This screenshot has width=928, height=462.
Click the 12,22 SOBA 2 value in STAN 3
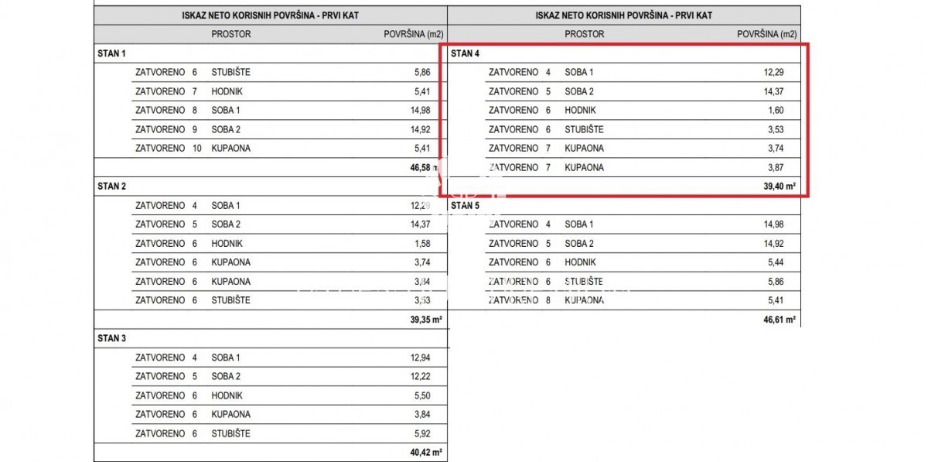coord(420,377)
